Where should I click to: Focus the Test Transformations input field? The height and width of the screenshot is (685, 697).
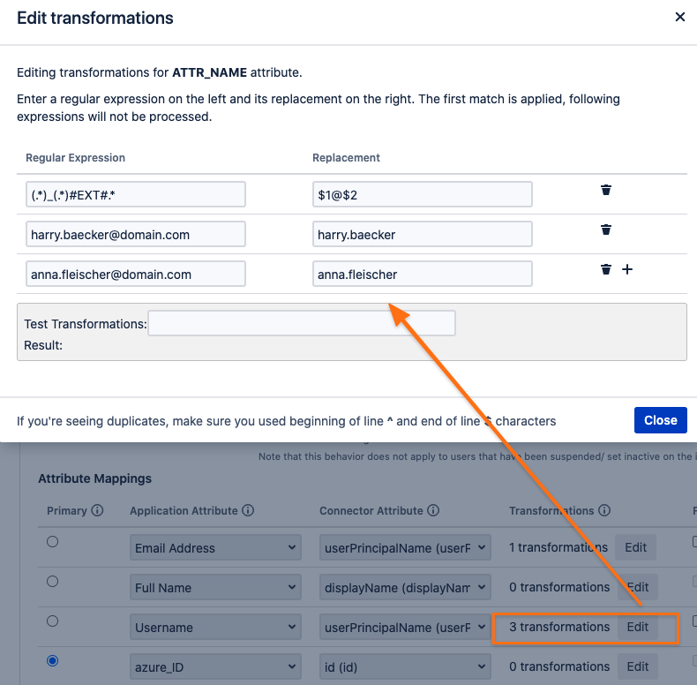pyautogui.click(x=302, y=323)
